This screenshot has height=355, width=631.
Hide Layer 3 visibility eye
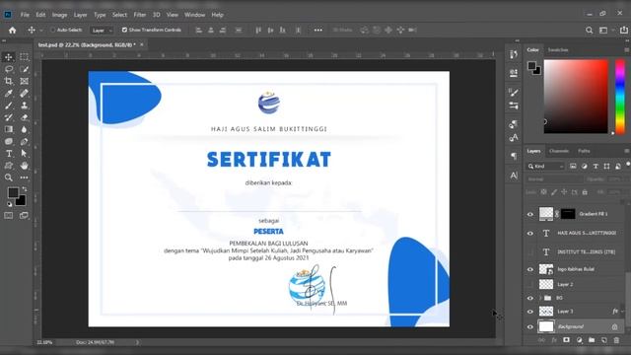pos(530,312)
